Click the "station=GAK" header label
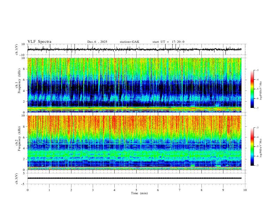Image resolution: width=276 pixels, height=213 pixels. (129, 42)
